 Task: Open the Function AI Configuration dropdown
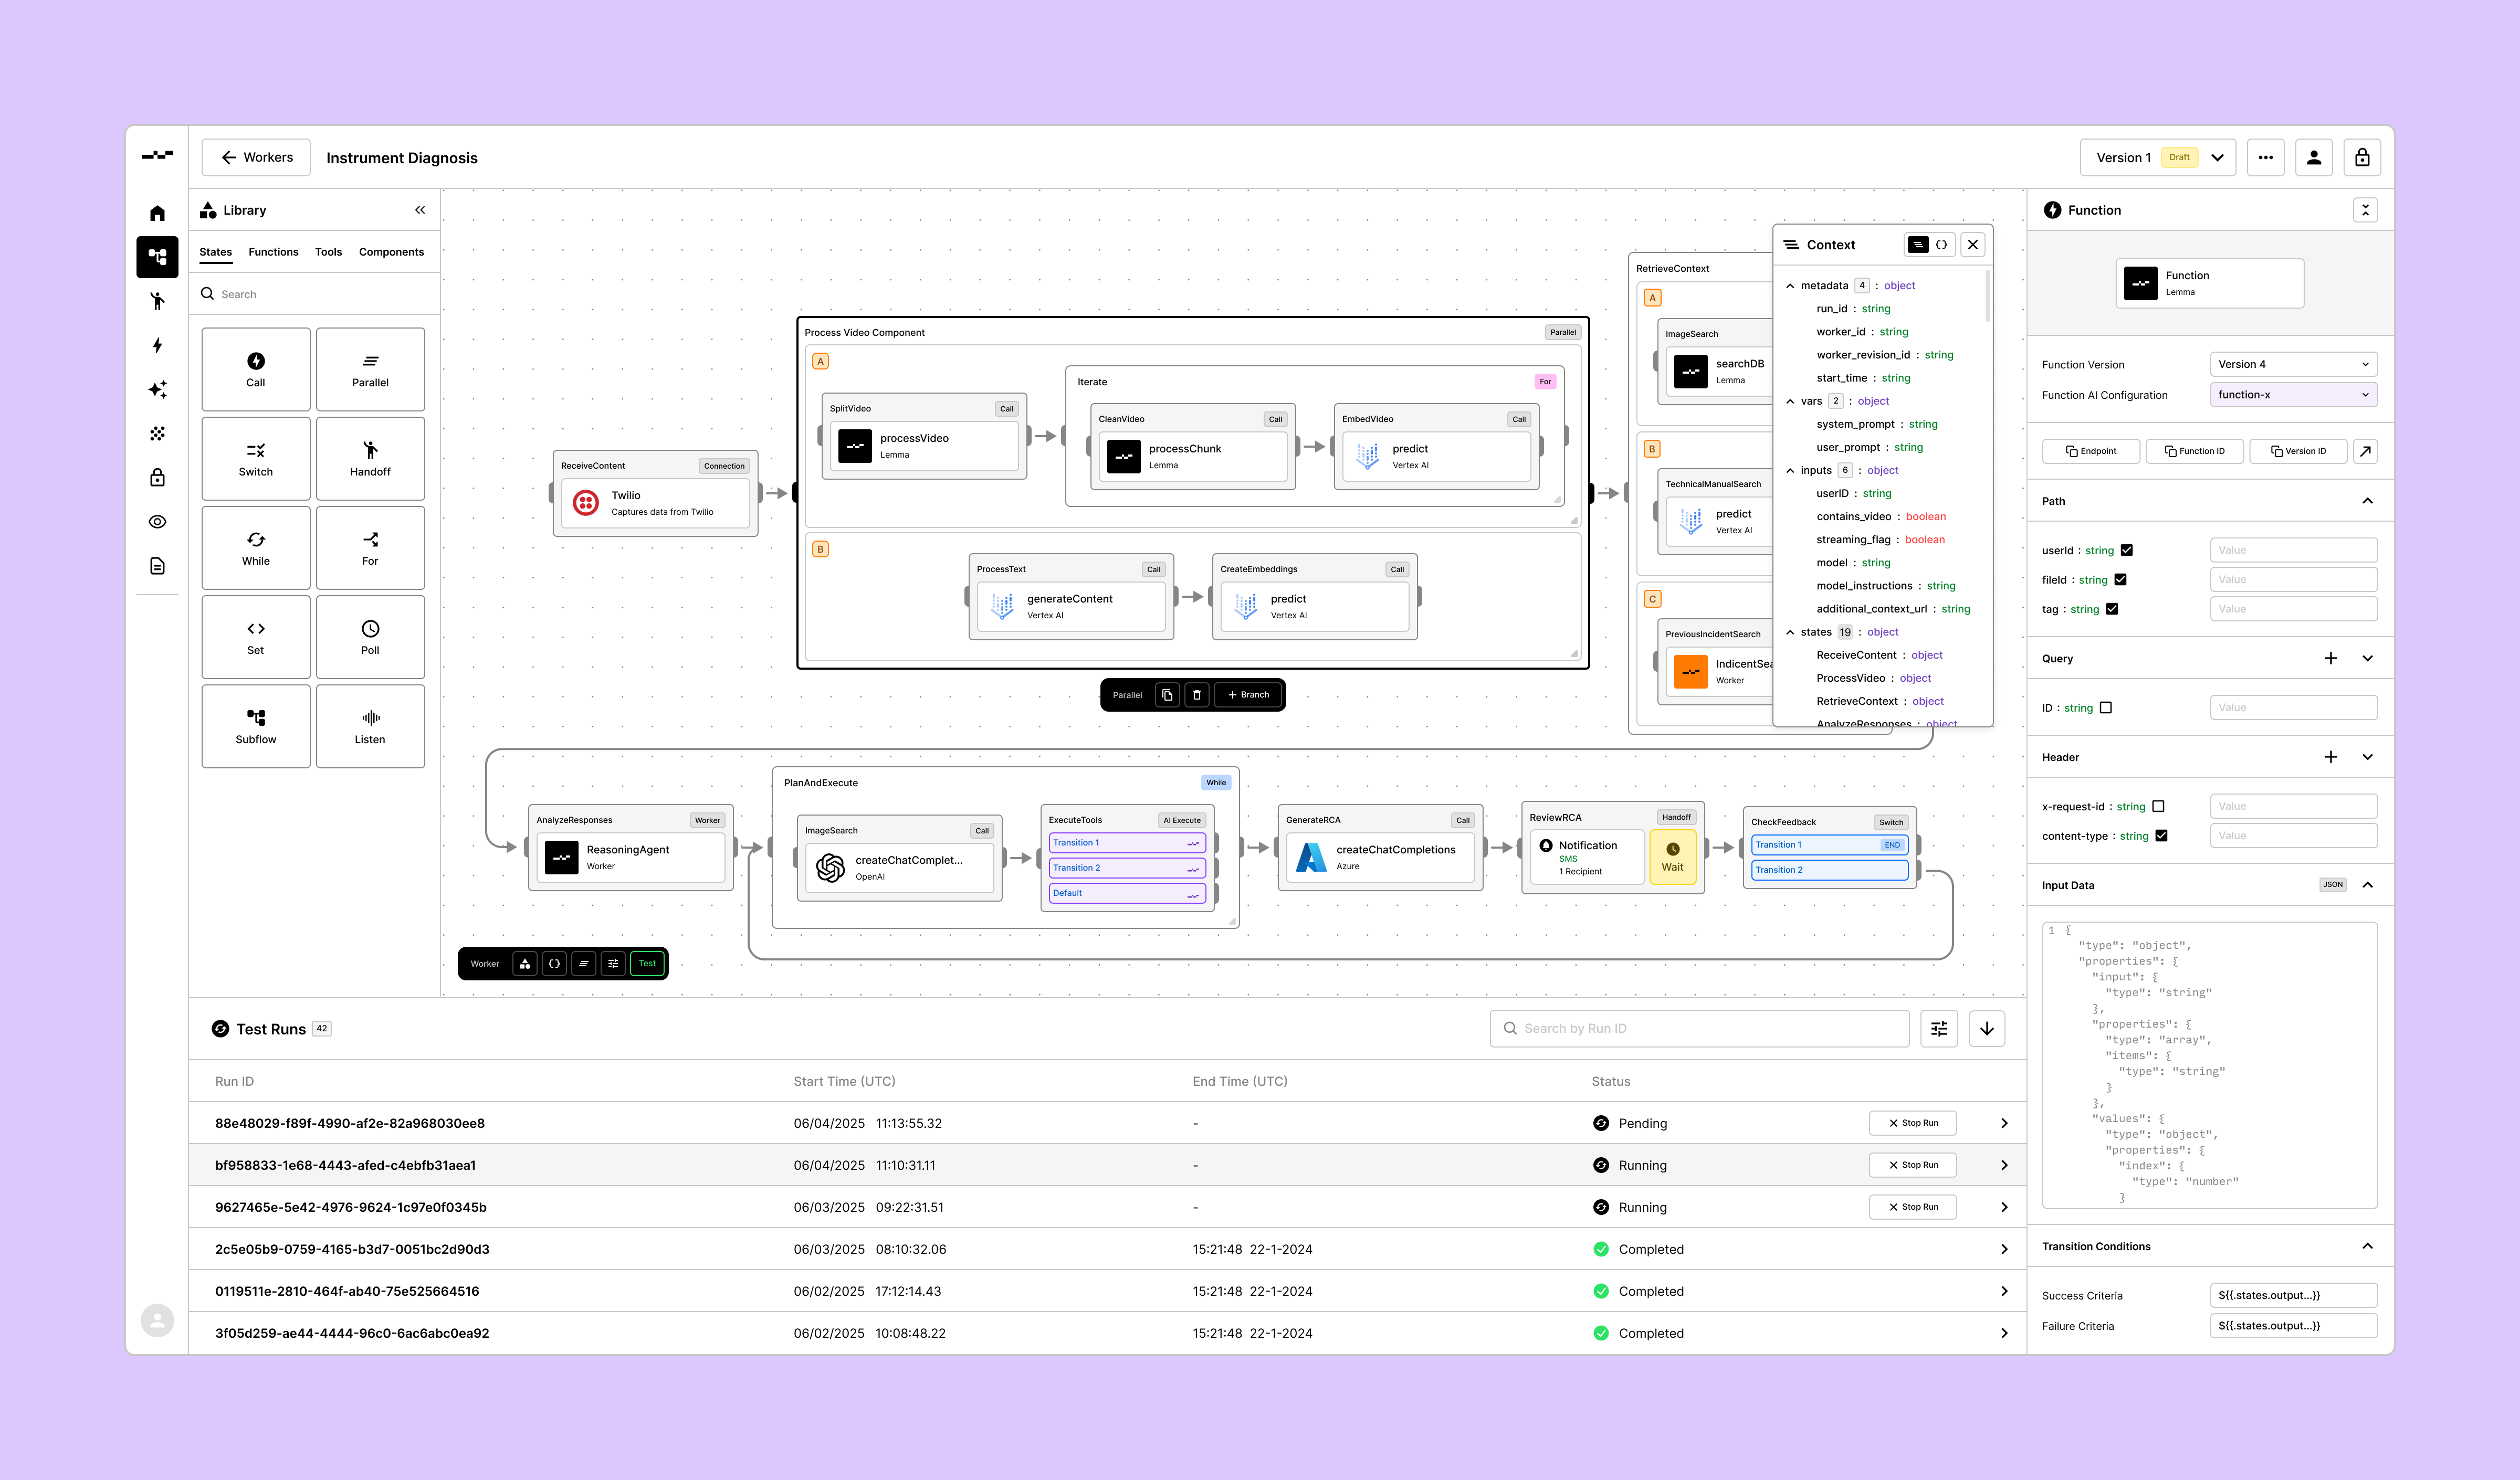(x=2293, y=395)
